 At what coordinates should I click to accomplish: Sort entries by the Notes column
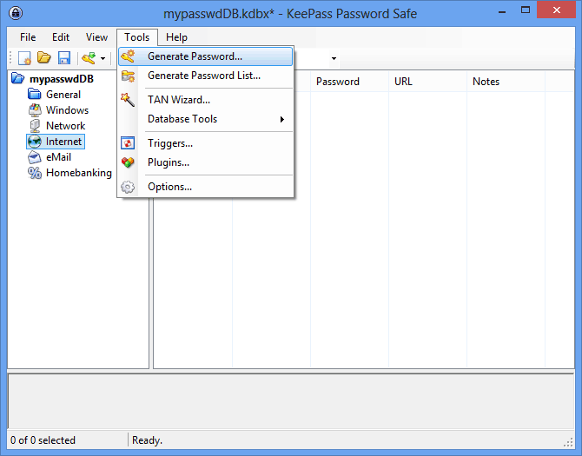pyautogui.click(x=506, y=82)
